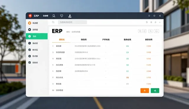Click the red ERP logo icon
The height and width of the screenshot is (109, 189).
coord(30,16)
